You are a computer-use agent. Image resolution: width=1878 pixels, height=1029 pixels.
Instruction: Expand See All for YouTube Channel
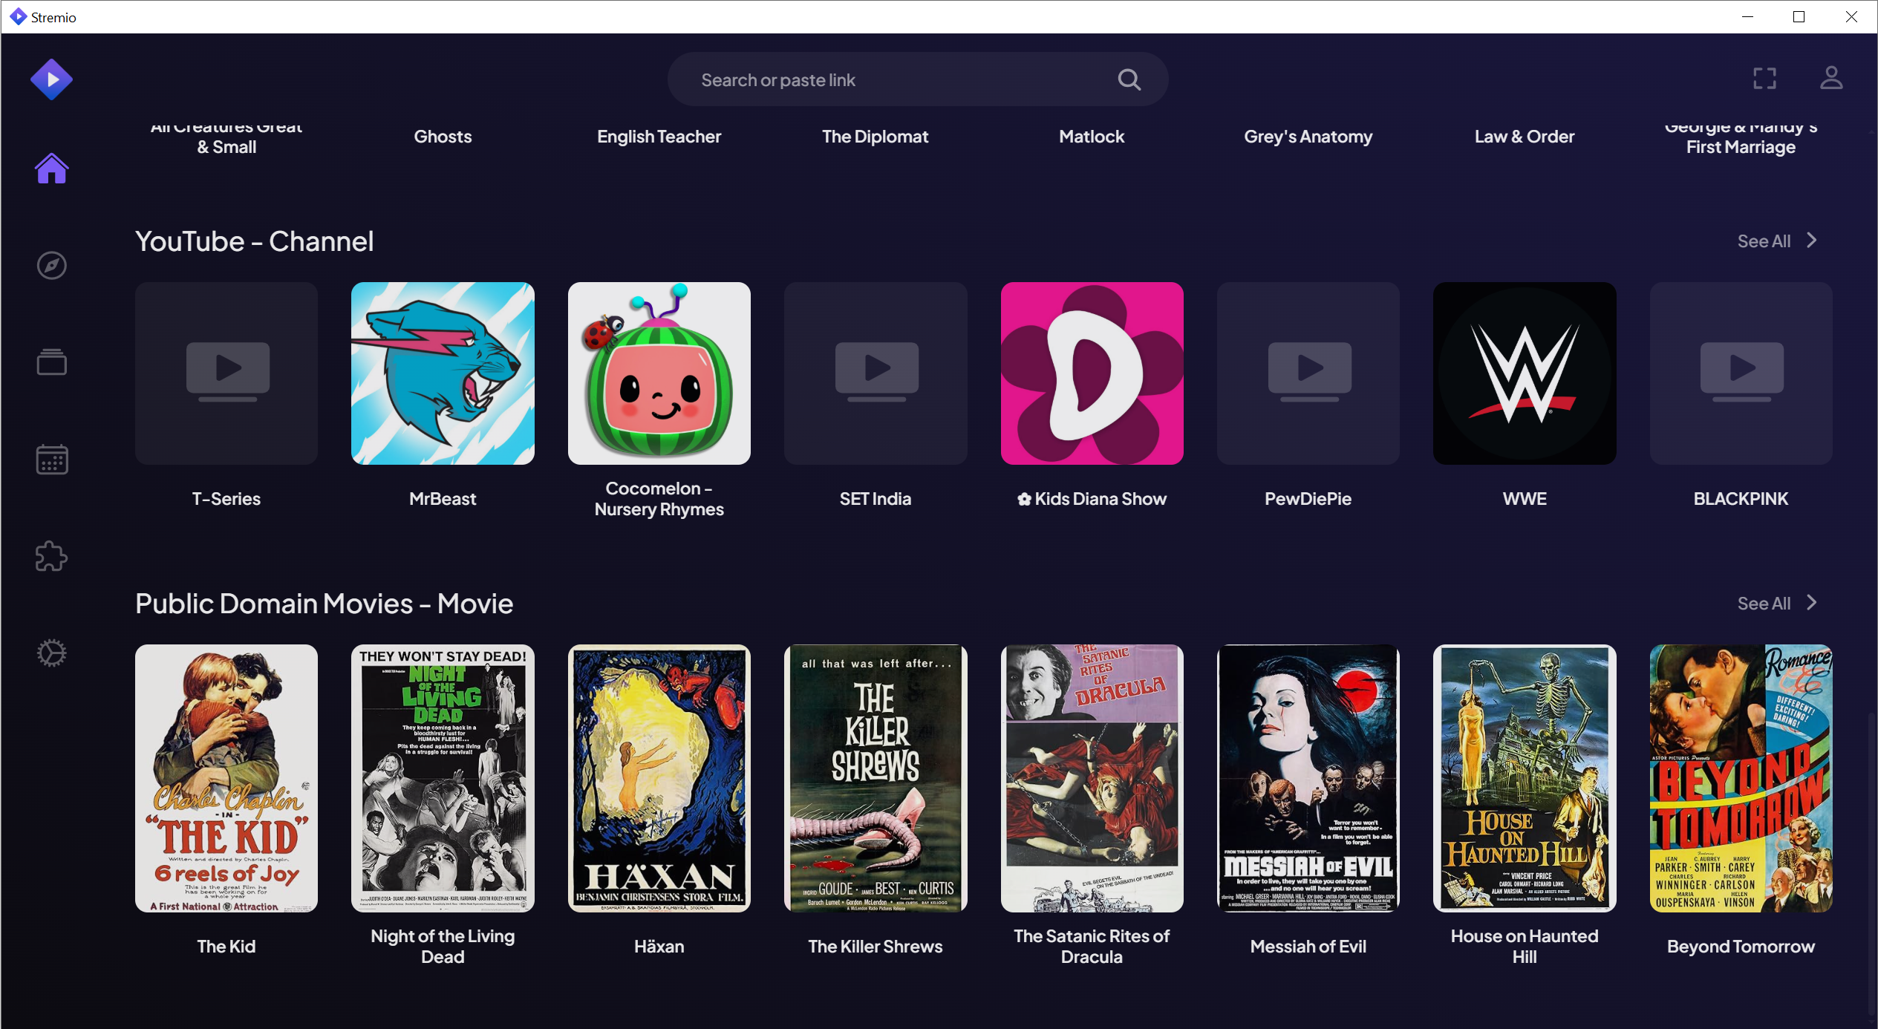1776,241
